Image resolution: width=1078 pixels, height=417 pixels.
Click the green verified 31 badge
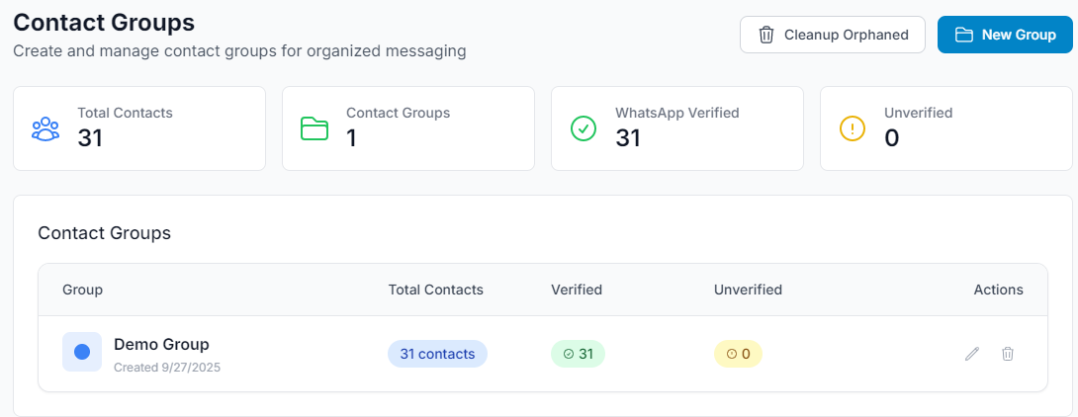point(578,354)
